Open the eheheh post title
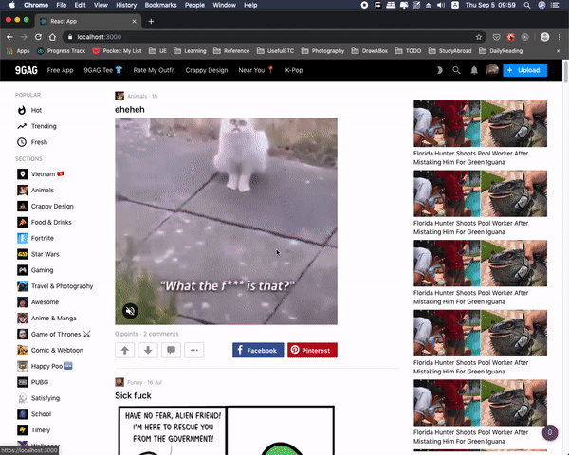The image size is (569, 455). 130,110
